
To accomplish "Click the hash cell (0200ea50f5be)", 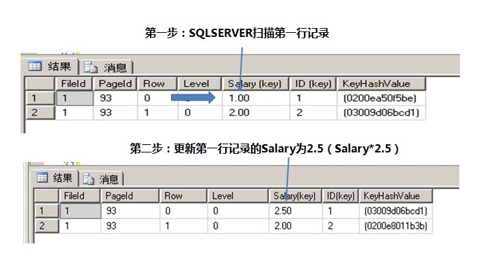I will click(x=381, y=98).
